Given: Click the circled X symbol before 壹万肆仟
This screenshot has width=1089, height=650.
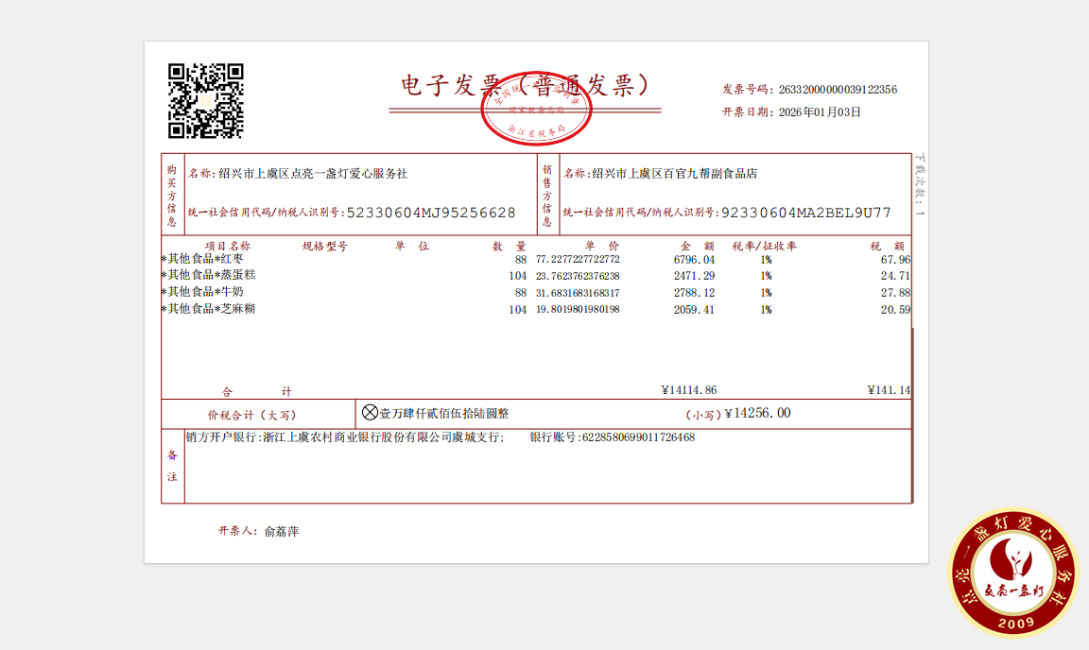Looking at the screenshot, I should (x=370, y=413).
